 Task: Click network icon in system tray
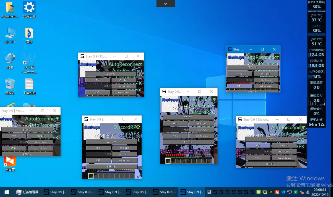coord(289,192)
